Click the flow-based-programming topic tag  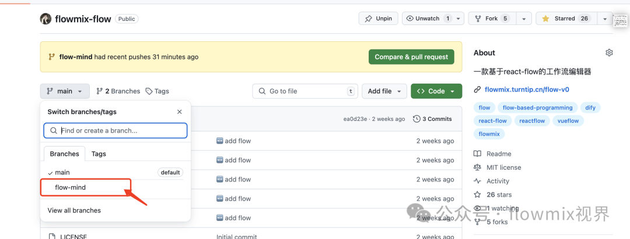[x=538, y=108]
